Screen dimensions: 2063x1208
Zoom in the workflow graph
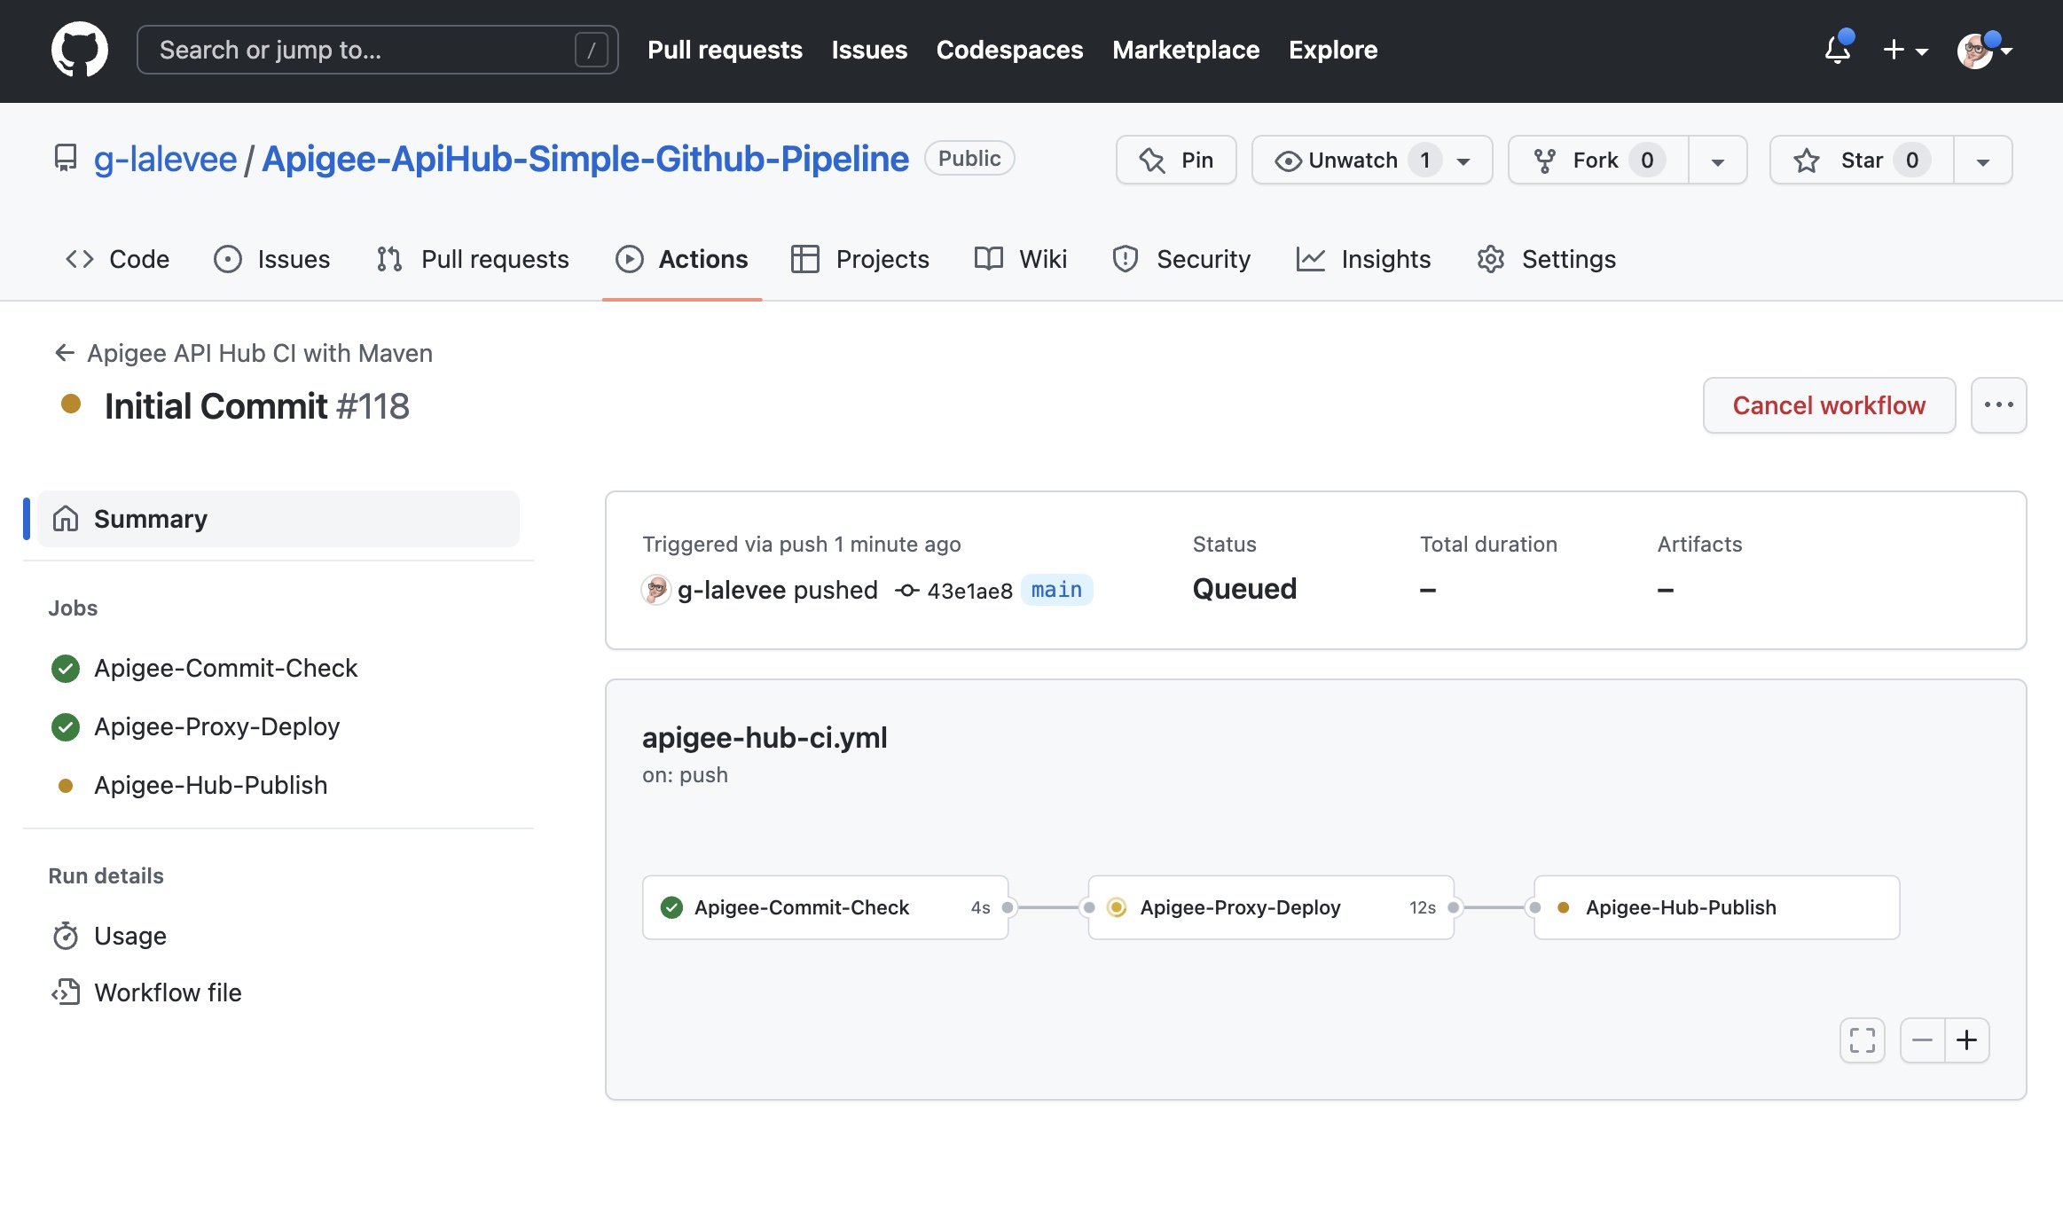(x=1966, y=1040)
